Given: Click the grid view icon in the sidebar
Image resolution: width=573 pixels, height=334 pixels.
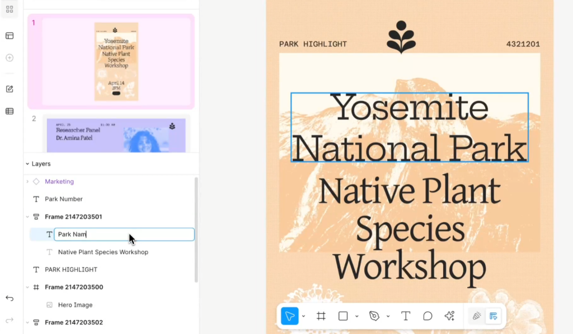Looking at the screenshot, I should pyautogui.click(x=10, y=10).
